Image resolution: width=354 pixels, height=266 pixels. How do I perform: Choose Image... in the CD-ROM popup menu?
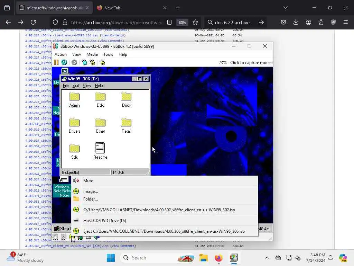[165, 191]
